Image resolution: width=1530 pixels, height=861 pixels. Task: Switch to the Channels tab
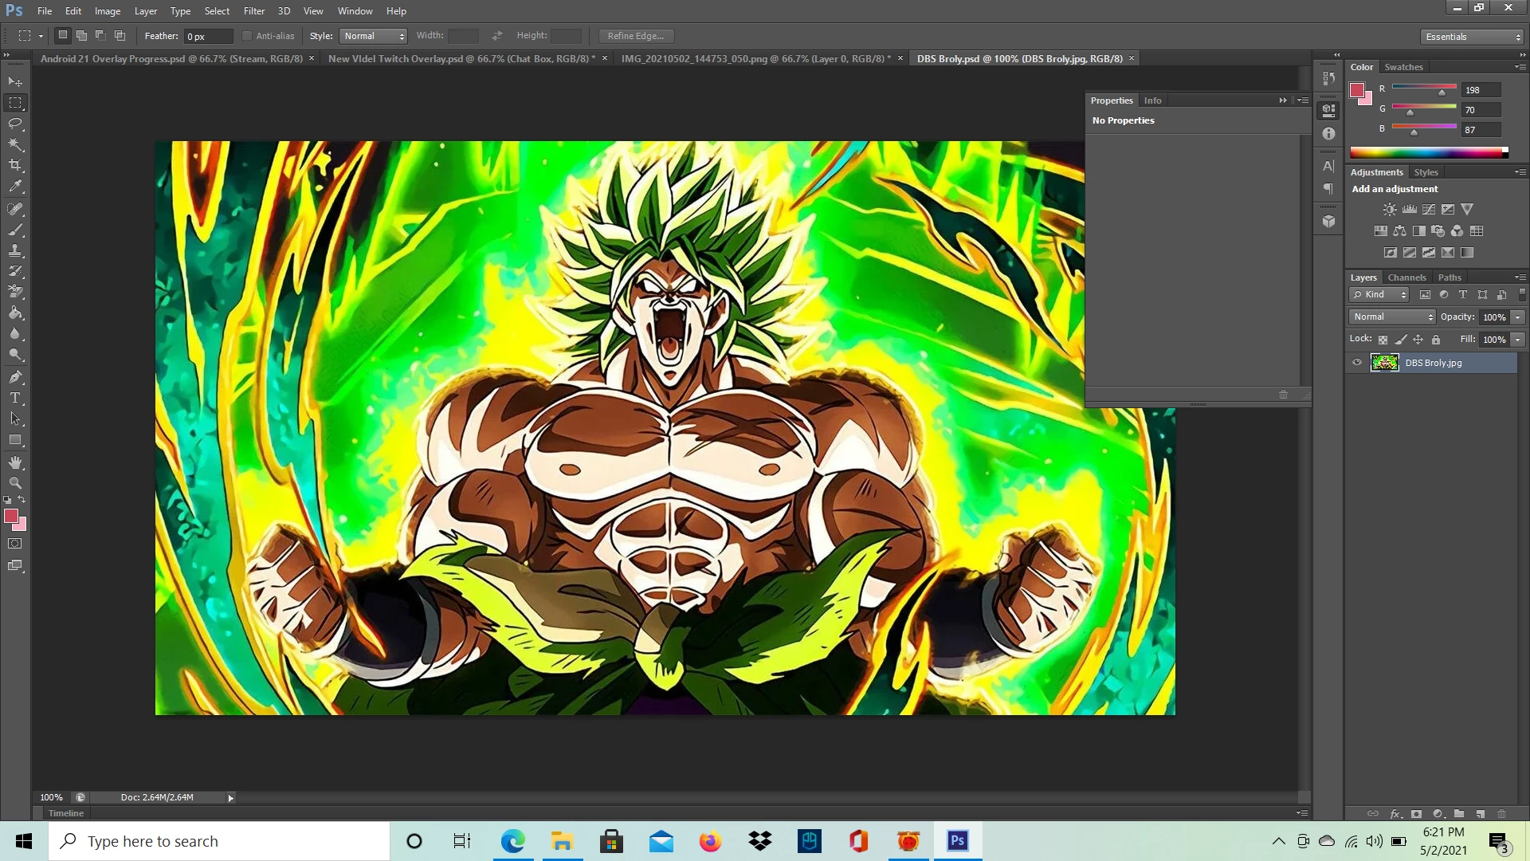pyautogui.click(x=1406, y=277)
